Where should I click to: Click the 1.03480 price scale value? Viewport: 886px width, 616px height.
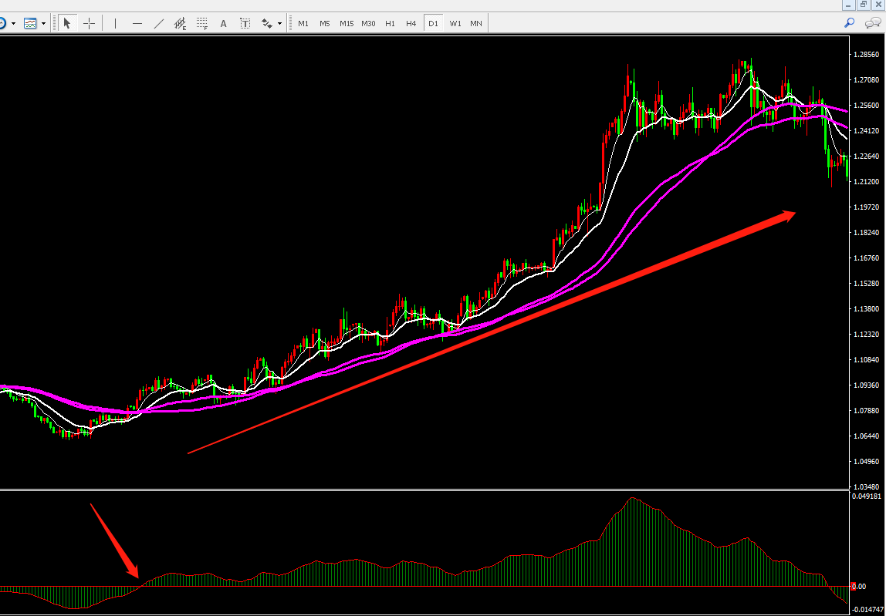[x=866, y=486]
